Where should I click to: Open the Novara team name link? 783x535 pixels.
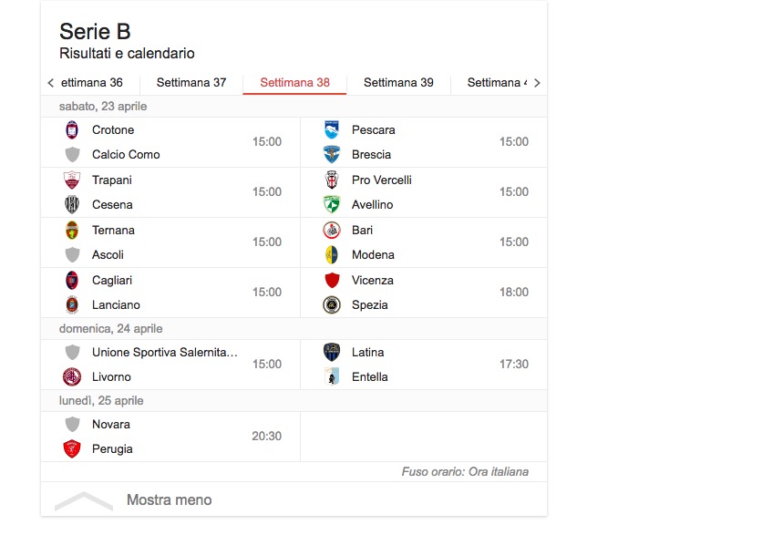(110, 425)
